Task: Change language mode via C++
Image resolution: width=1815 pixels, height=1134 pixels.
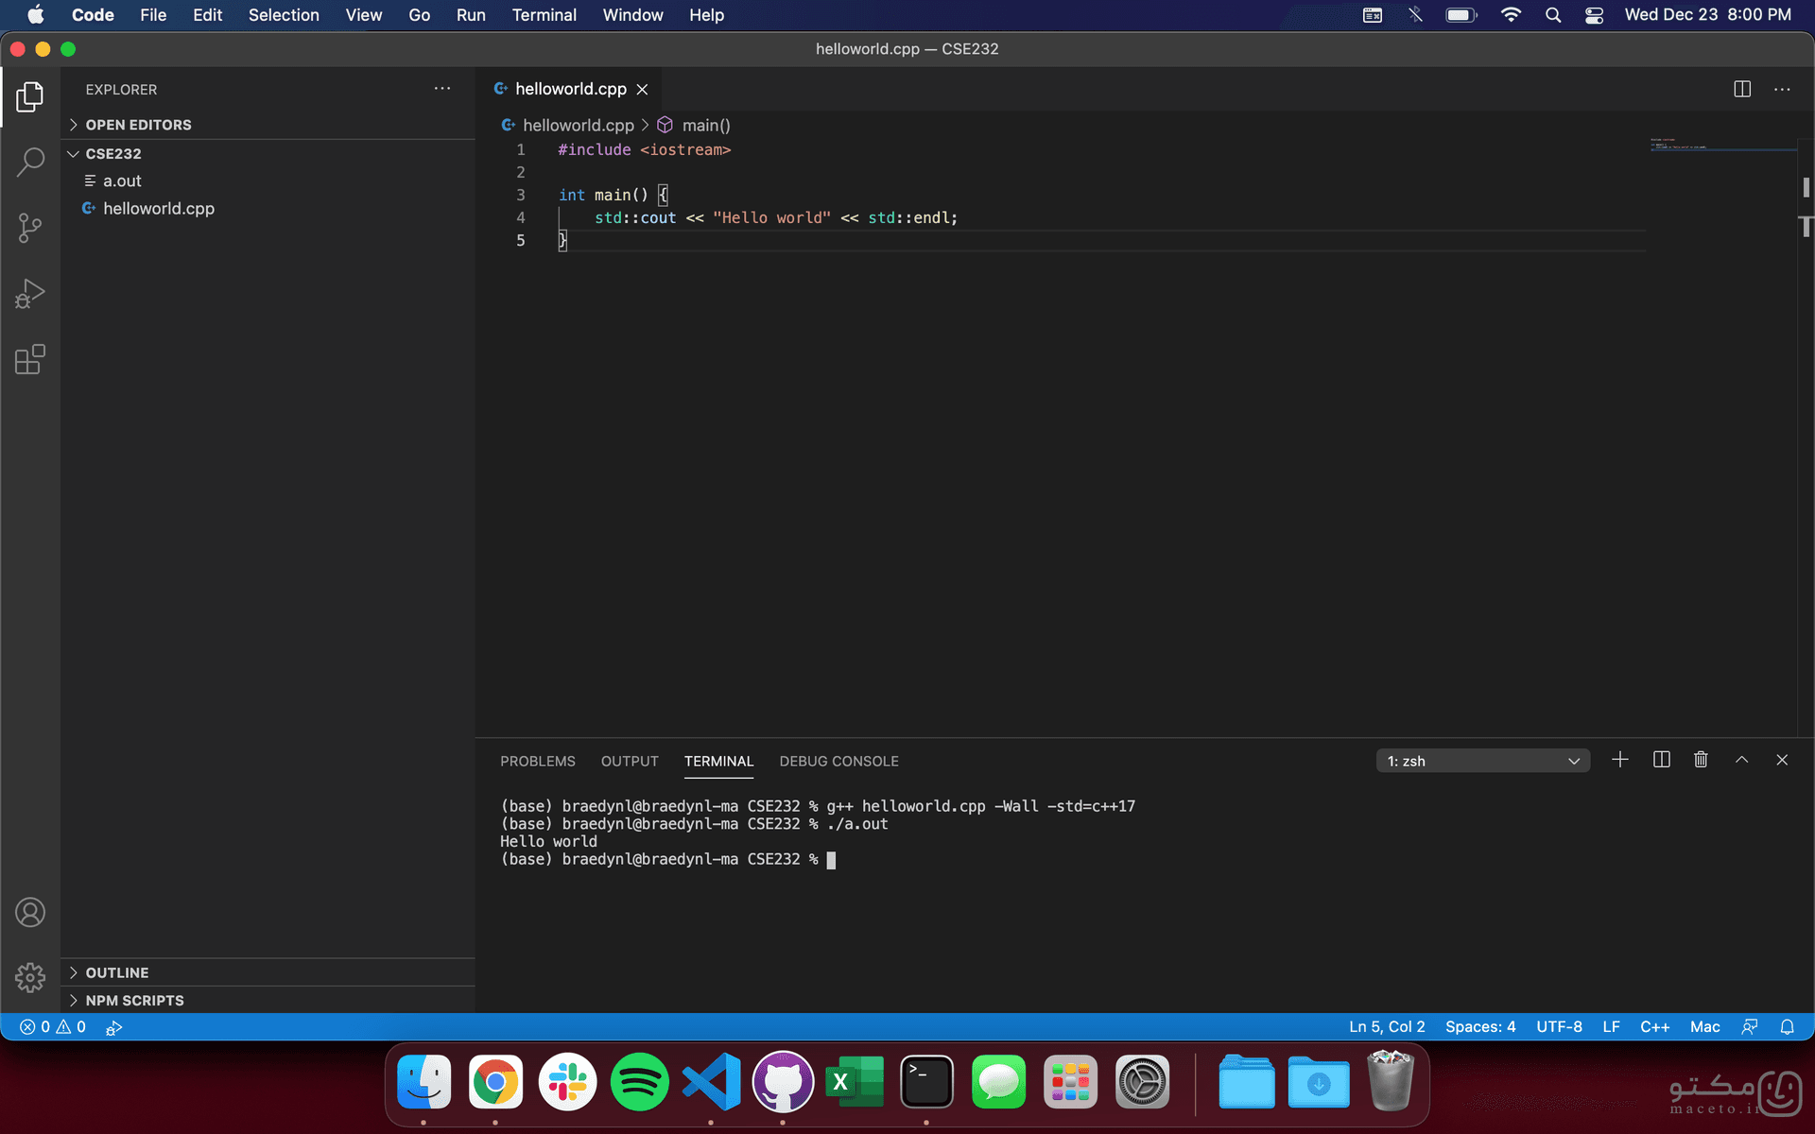Action: point(1654,1027)
